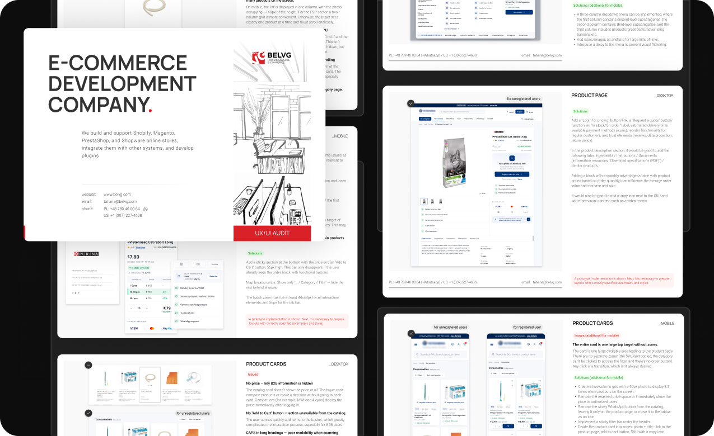This screenshot has width=714, height=436.
Task: Click the first add-to-cart button in the registered mobile mockup
Action: point(508,426)
